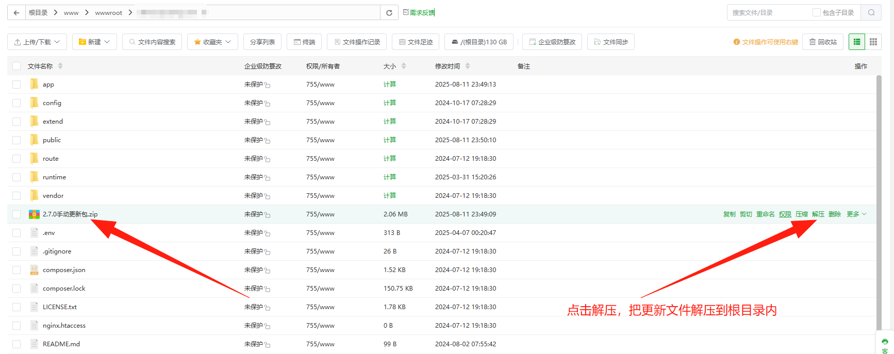Click the composer.json file icon
894x354 pixels.
[34, 269]
